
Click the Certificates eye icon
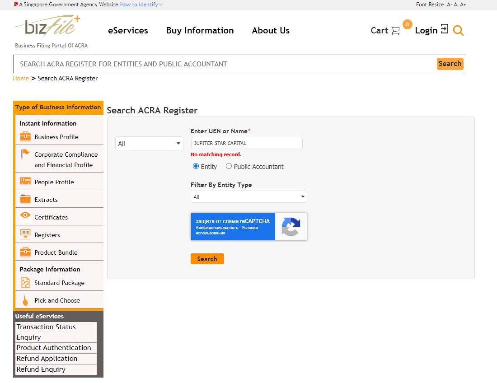[x=25, y=216]
